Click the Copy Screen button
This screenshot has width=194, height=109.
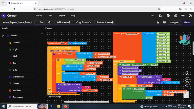click(x=84, y=23)
